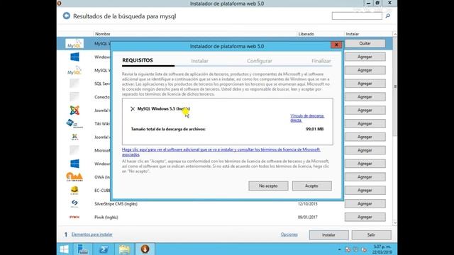Click Agregar for the OWA row
This screenshot has width=454, height=255.
point(365,177)
